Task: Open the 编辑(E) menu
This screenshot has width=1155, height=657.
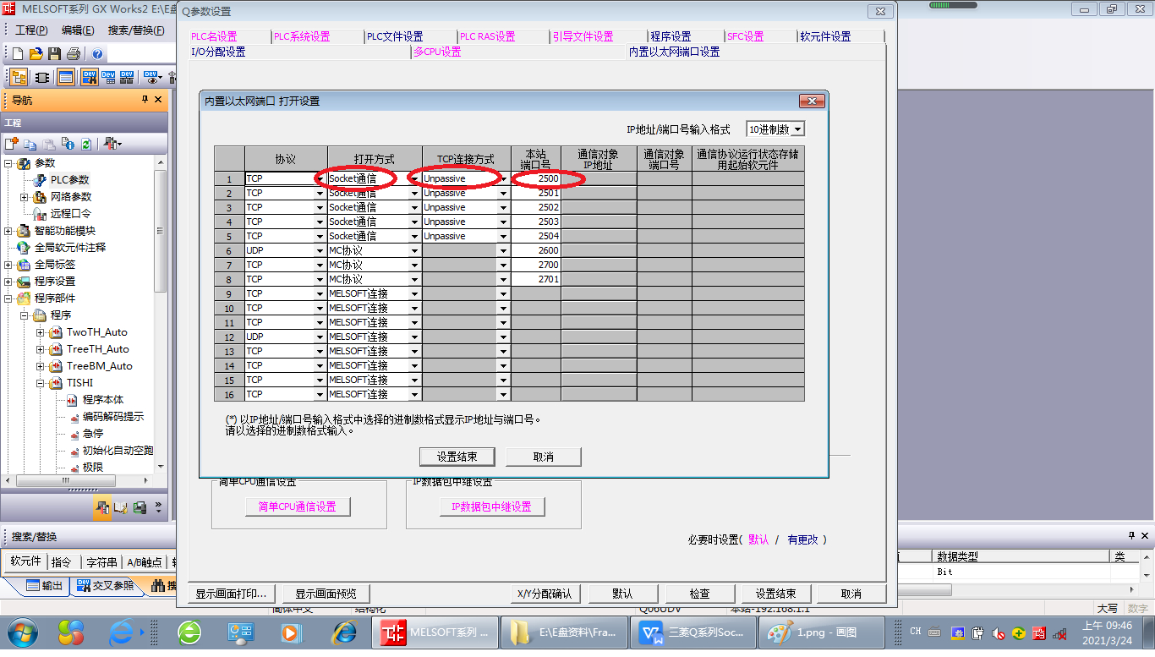Action: pos(77,30)
